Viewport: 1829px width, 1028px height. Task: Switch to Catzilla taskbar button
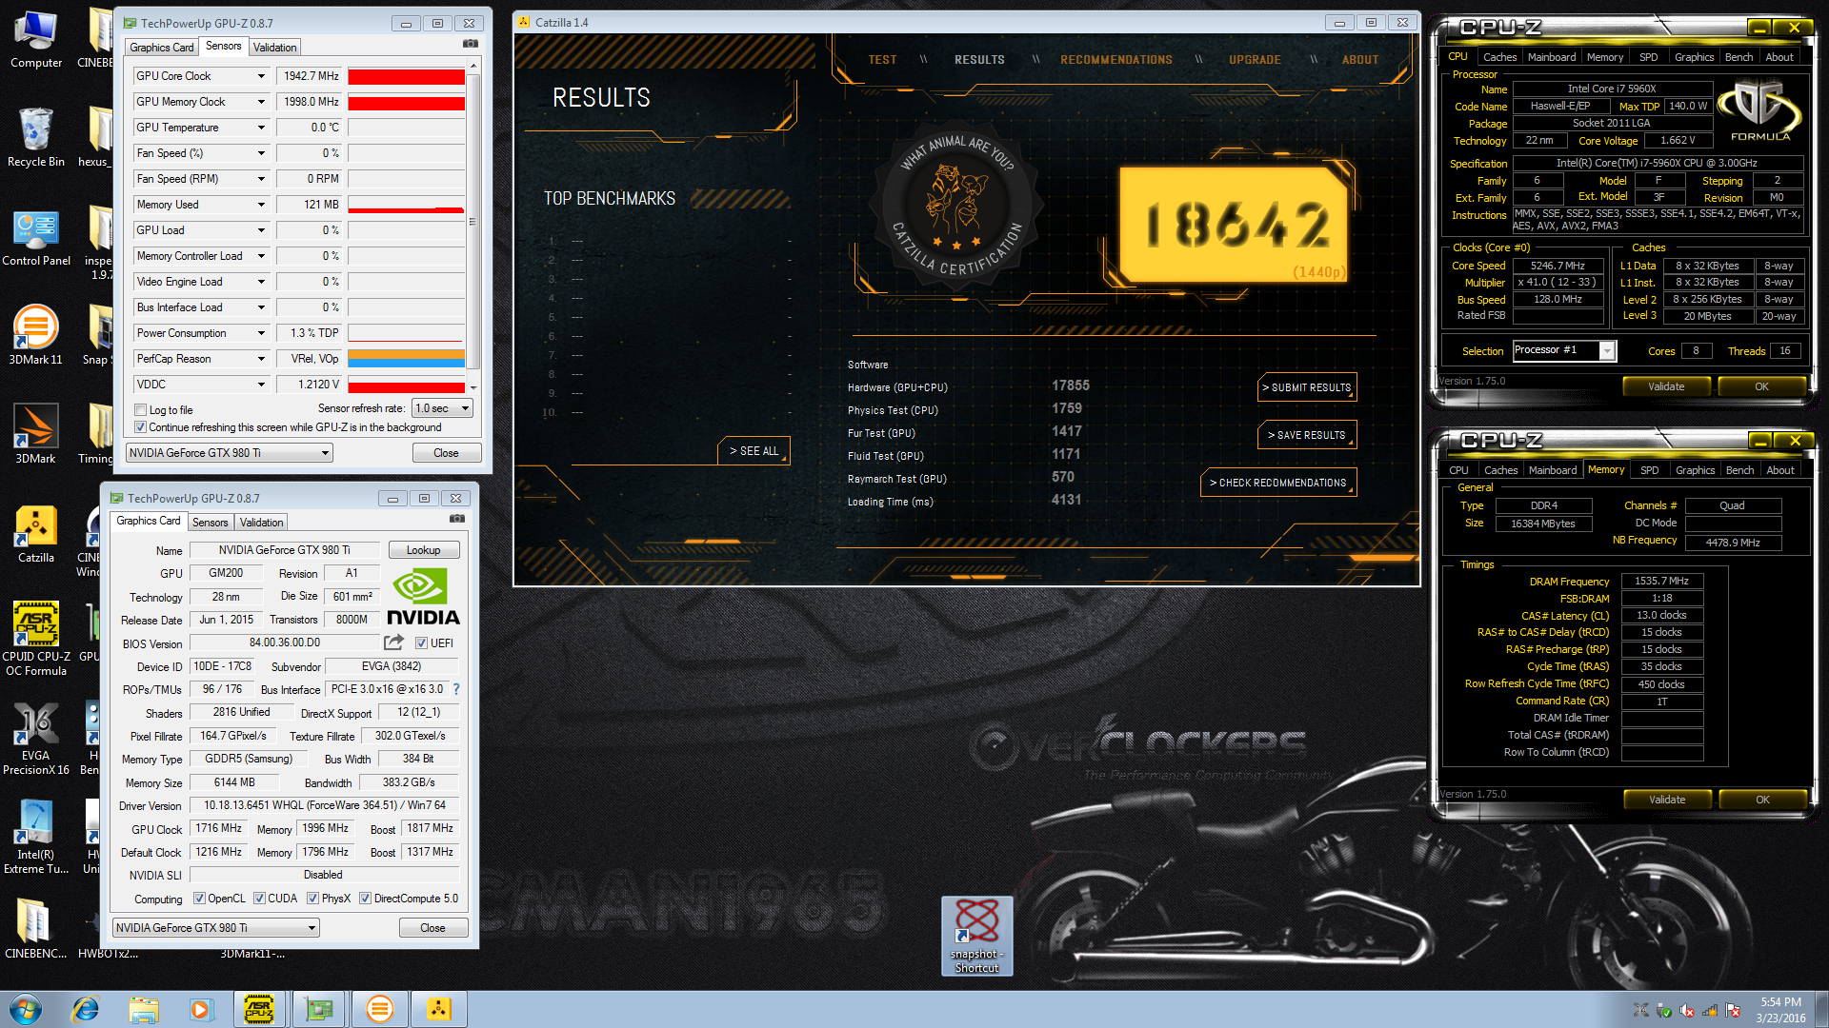coord(438,1009)
